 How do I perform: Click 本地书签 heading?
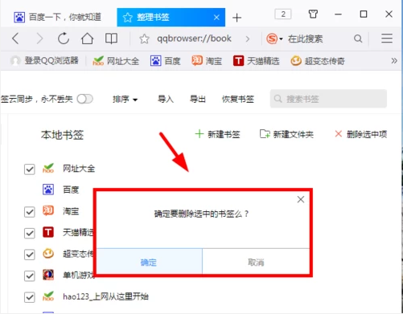coord(62,135)
